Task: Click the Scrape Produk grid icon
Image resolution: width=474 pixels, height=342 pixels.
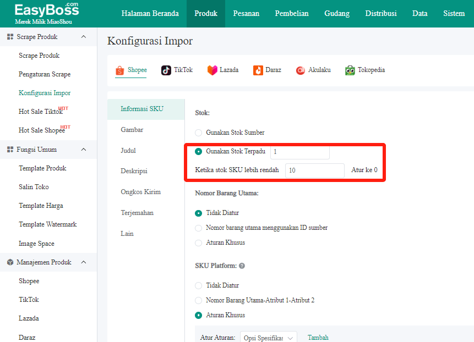Action: [x=10, y=37]
